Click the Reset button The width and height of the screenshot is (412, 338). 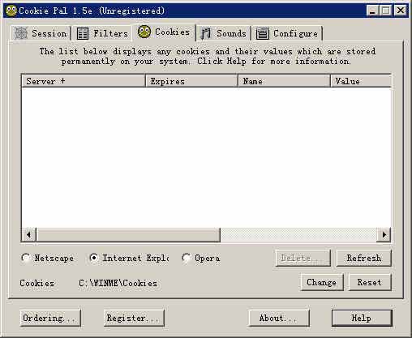[370, 282]
